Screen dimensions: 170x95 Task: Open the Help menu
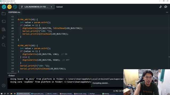pos(15,3)
